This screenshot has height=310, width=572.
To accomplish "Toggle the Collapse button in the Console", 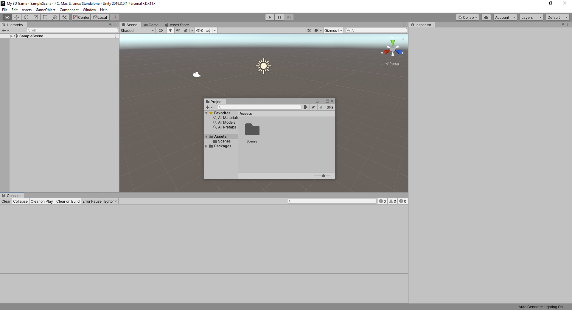I will 20,201.
